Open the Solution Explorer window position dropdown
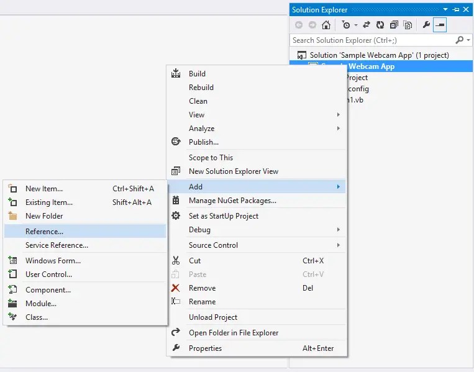The width and height of the screenshot is (474, 372). click(x=445, y=10)
